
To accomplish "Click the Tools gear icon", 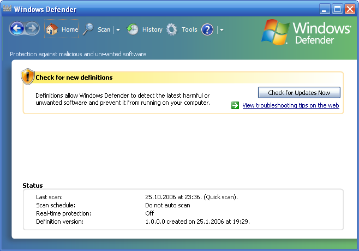I will [x=172, y=29].
